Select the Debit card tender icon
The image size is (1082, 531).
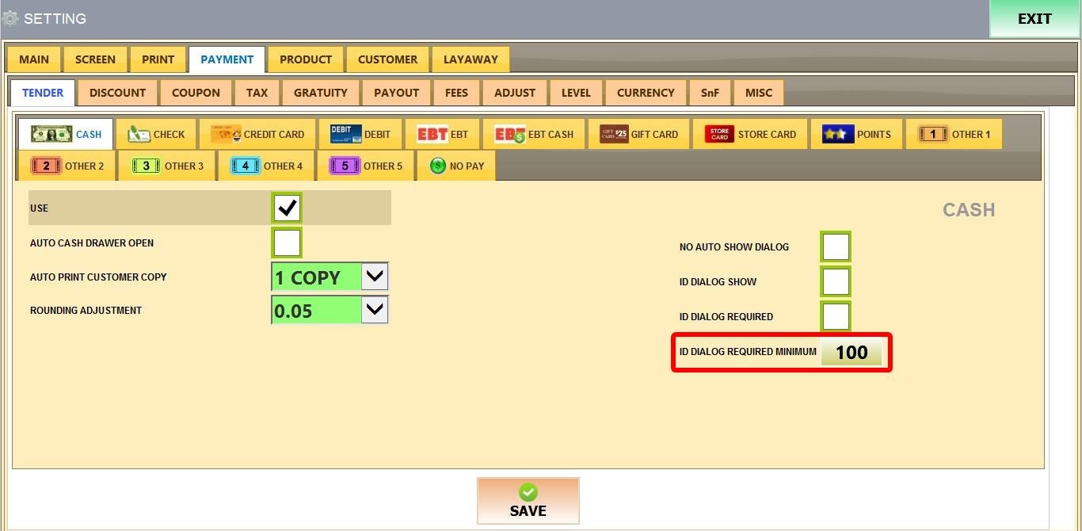tap(345, 134)
